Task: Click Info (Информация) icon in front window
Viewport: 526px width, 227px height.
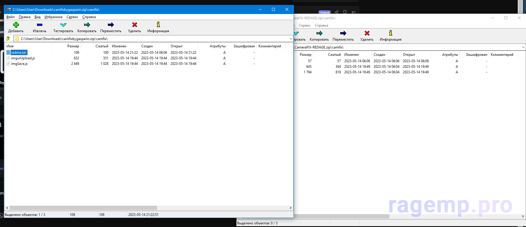Action: 158,25
